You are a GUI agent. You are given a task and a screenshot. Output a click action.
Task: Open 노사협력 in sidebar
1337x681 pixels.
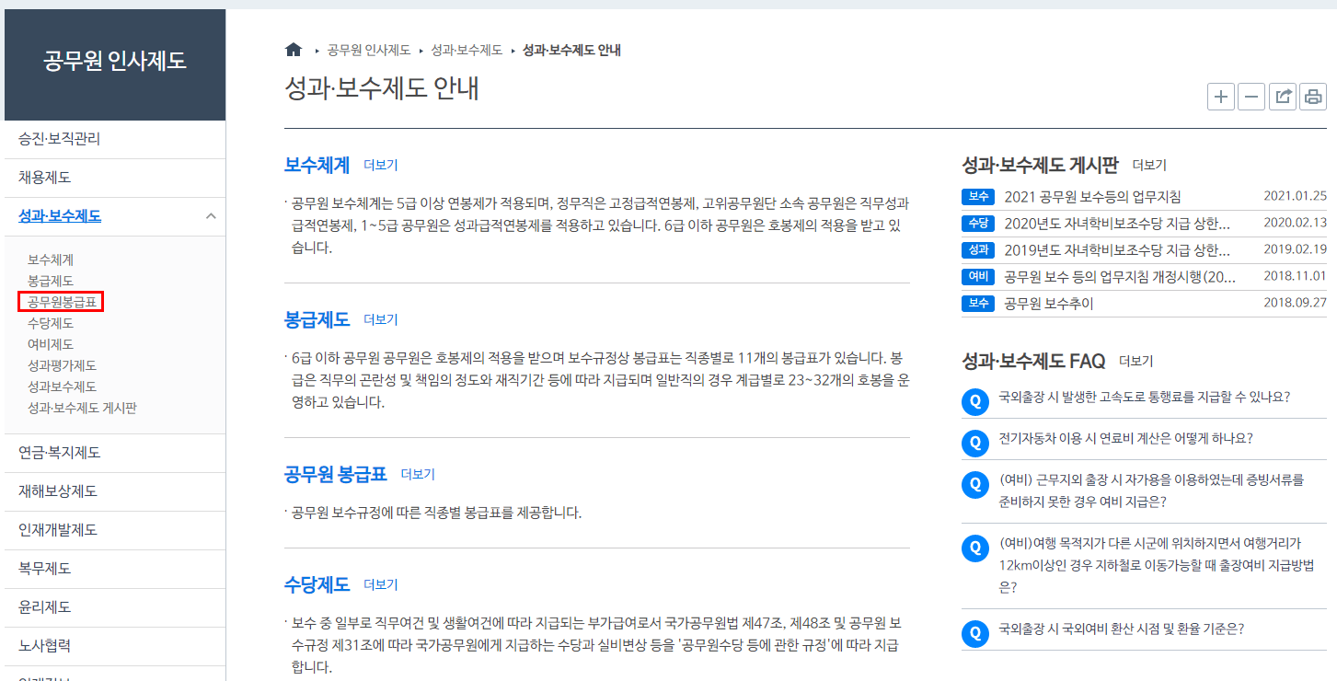pyautogui.click(x=115, y=646)
